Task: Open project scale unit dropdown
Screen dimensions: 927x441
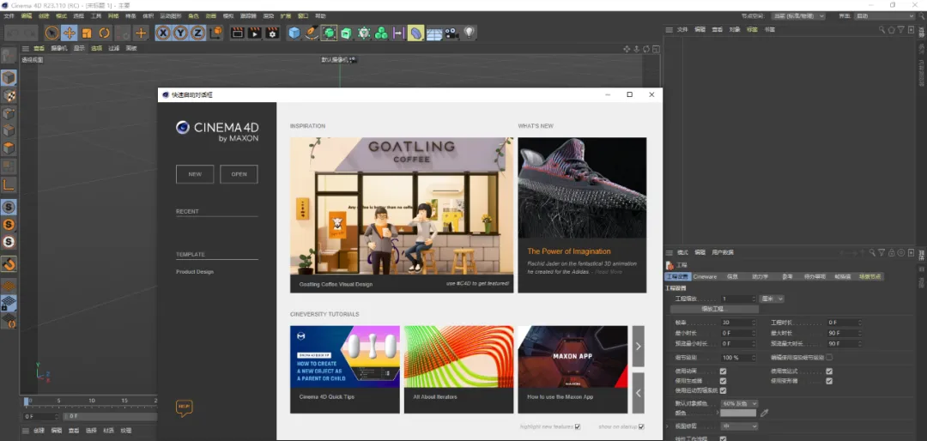Action: (x=772, y=299)
